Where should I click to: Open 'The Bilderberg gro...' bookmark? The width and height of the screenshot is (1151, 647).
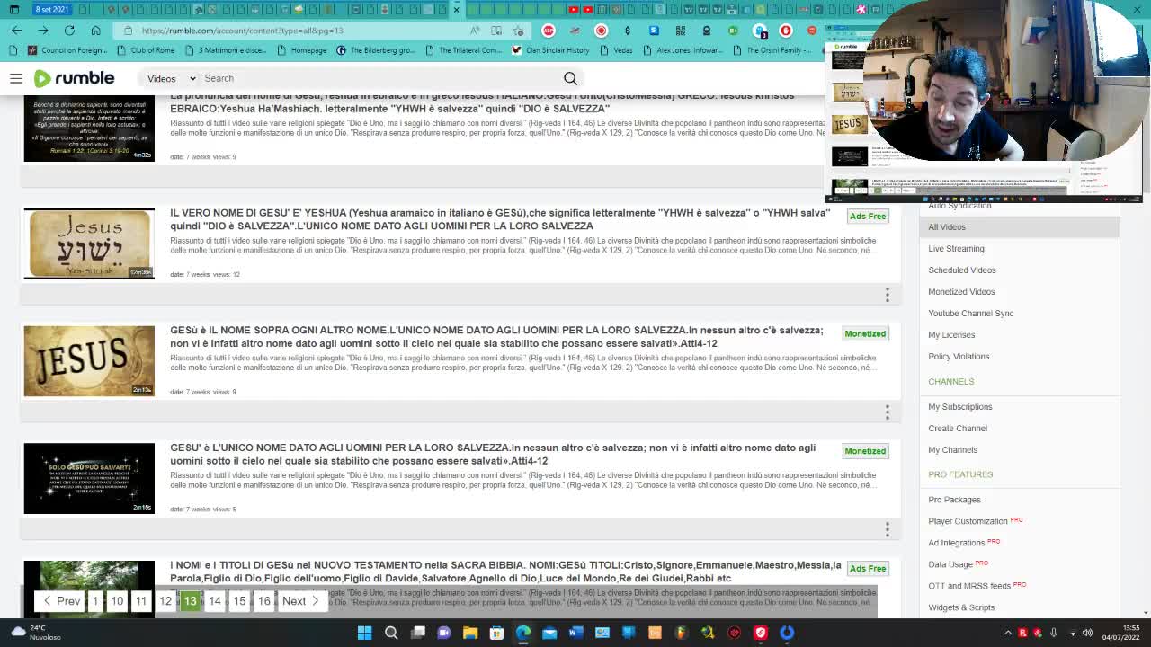(x=376, y=50)
